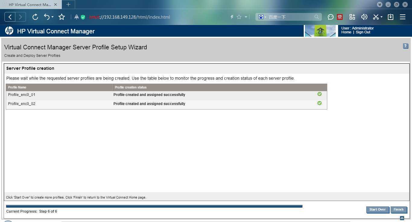Click the Server Profile creation heading
412x222 pixels.
[30, 68]
